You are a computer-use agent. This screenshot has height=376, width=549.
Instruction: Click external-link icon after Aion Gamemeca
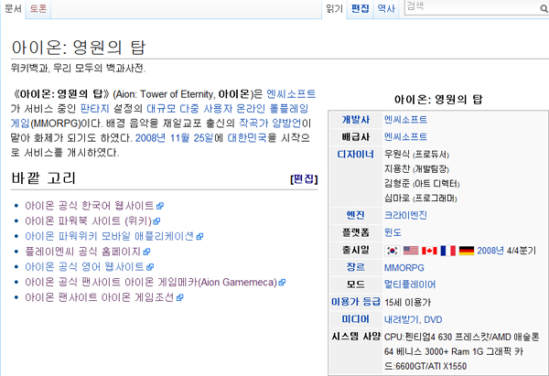(282, 283)
